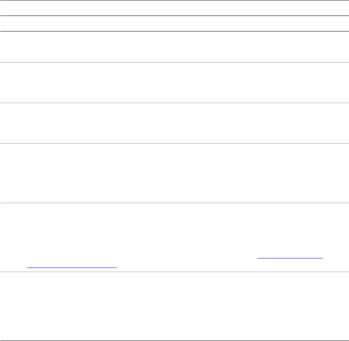The height and width of the screenshot is (341, 349).
Task: Click the gray divider just below the link
Action: 174,272
